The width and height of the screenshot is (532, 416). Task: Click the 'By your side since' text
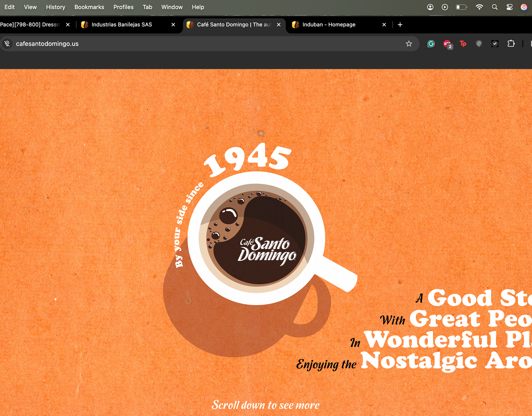click(188, 225)
